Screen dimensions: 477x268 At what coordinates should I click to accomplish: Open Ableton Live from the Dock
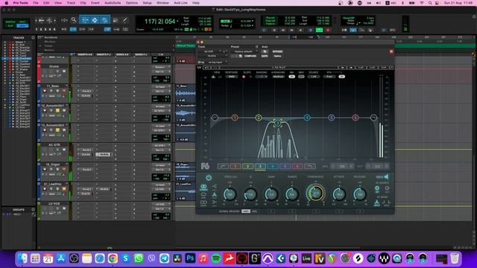(x=306, y=258)
